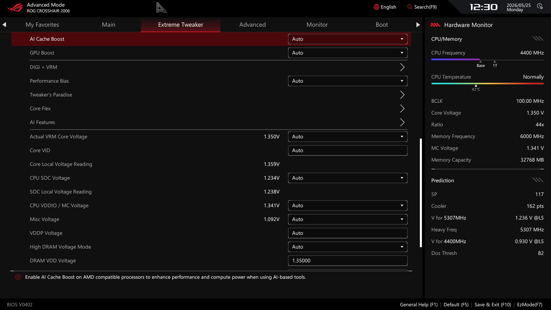Screen dimensions: 551x310
Task: Click the globe language icon
Action: pyautogui.click(x=376, y=7)
